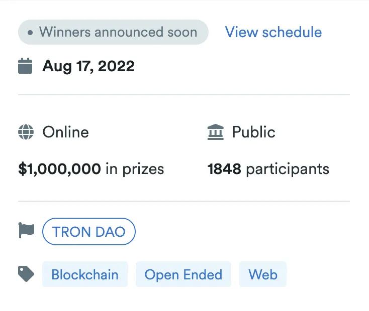Click the Aug 17, 2022 date text
This screenshot has height=311, width=369.
(88, 66)
